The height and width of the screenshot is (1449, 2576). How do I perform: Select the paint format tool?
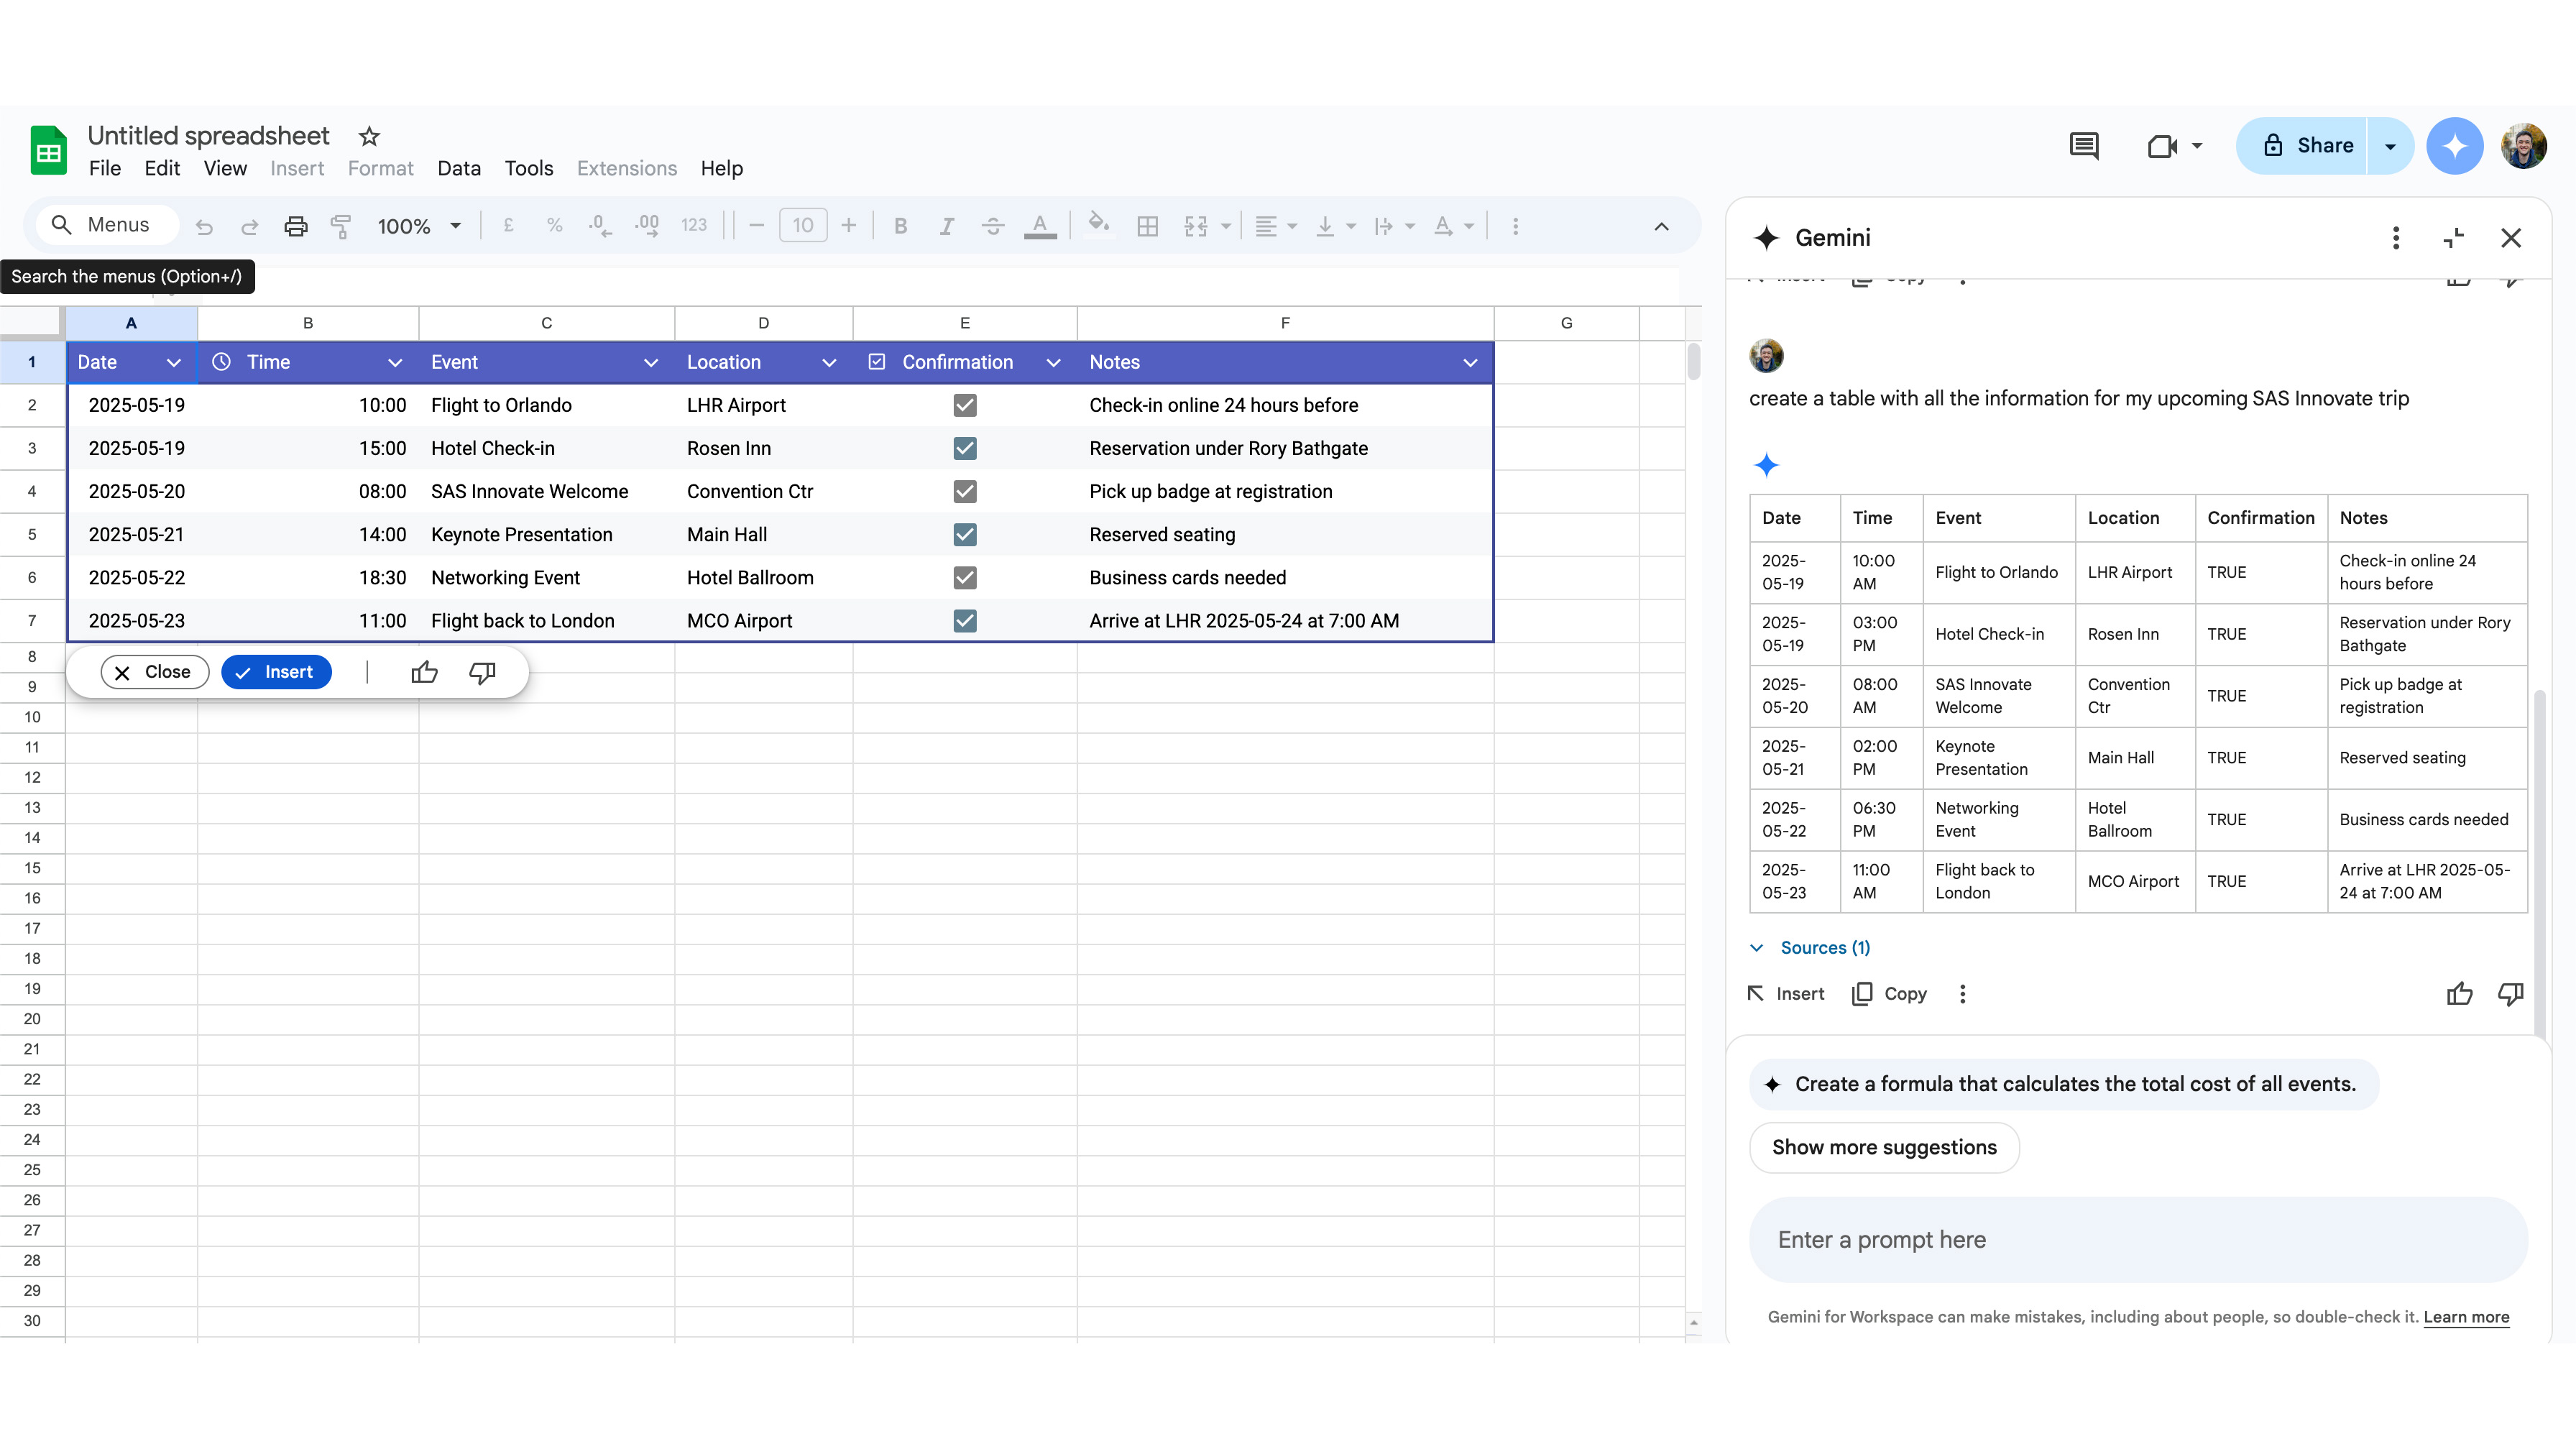pos(341,226)
